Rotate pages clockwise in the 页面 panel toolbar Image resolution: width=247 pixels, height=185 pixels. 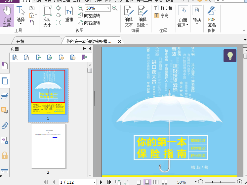50,57
